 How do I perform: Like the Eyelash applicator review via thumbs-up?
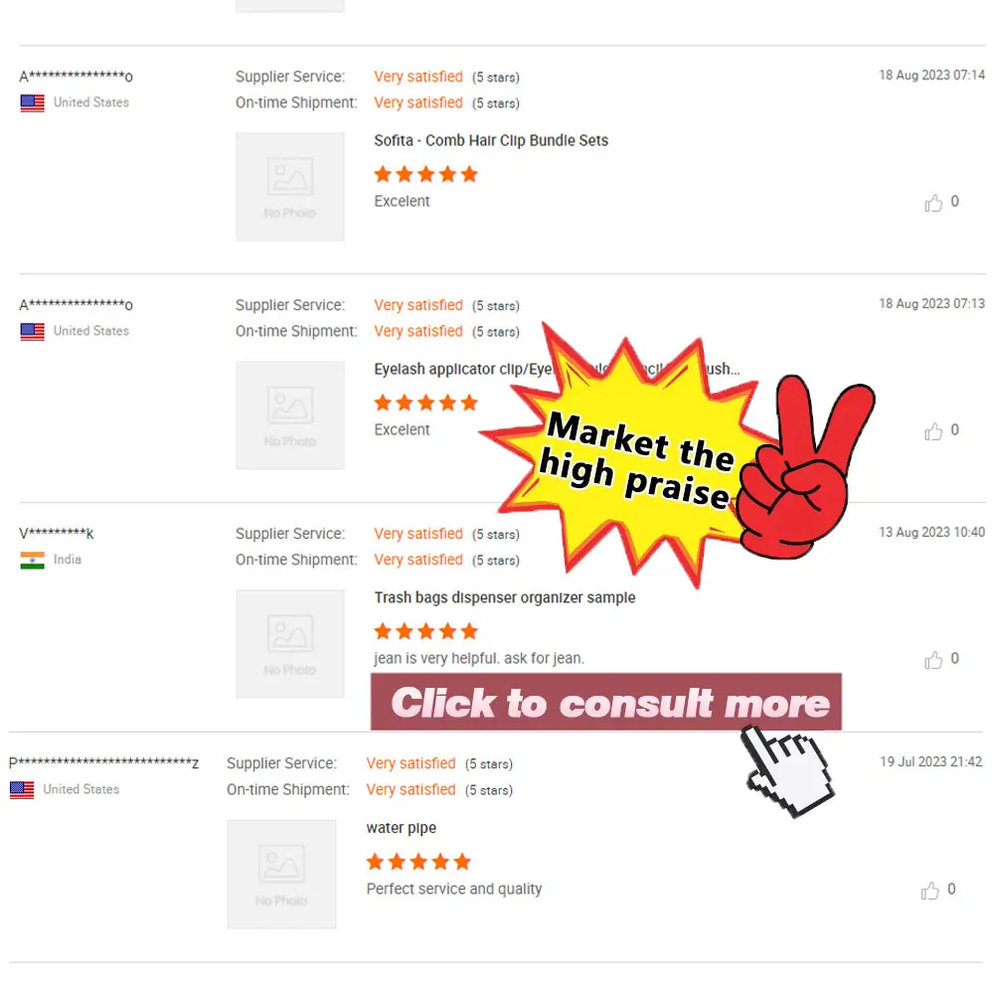(x=933, y=431)
